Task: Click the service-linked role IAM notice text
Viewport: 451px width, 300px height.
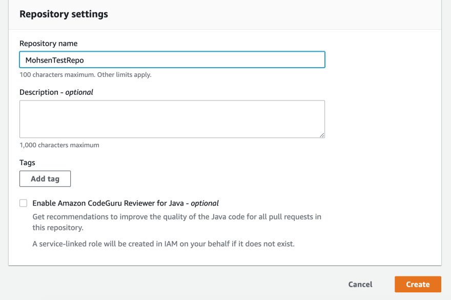Action: click(x=163, y=244)
